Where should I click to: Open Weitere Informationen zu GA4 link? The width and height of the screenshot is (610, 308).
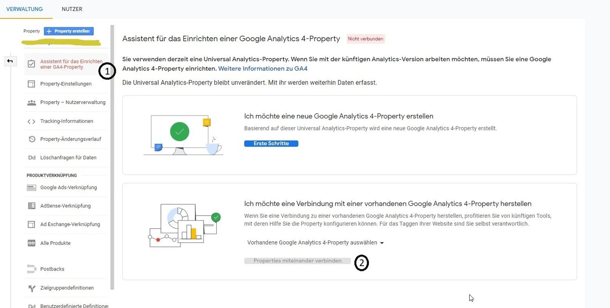point(263,69)
